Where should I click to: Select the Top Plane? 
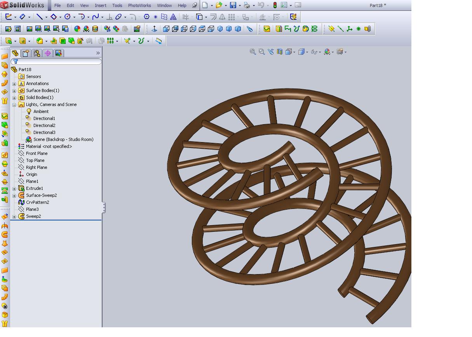pos(35,160)
